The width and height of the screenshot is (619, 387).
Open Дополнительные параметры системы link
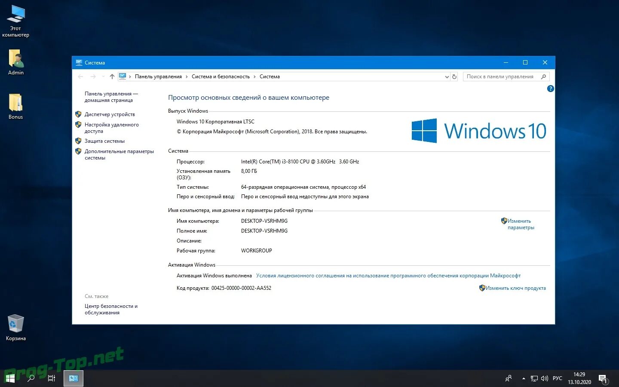tap(119, 154)
